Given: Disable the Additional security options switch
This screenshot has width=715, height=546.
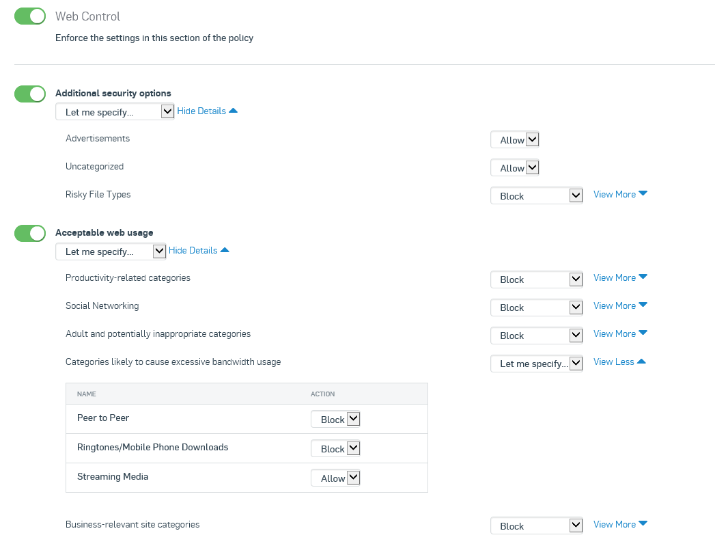Looking at the screenshot, I should [x=30, y=94].
